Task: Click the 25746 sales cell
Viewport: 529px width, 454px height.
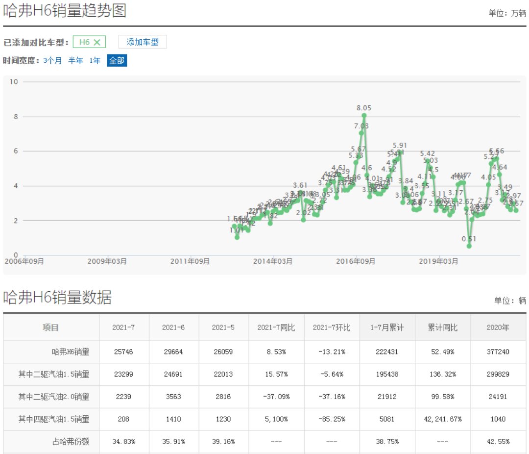Action: tap(123, 352)
